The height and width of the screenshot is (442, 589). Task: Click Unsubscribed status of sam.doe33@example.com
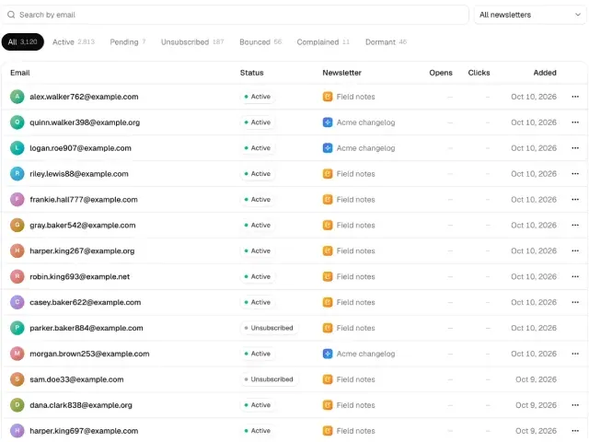[269, 379]
